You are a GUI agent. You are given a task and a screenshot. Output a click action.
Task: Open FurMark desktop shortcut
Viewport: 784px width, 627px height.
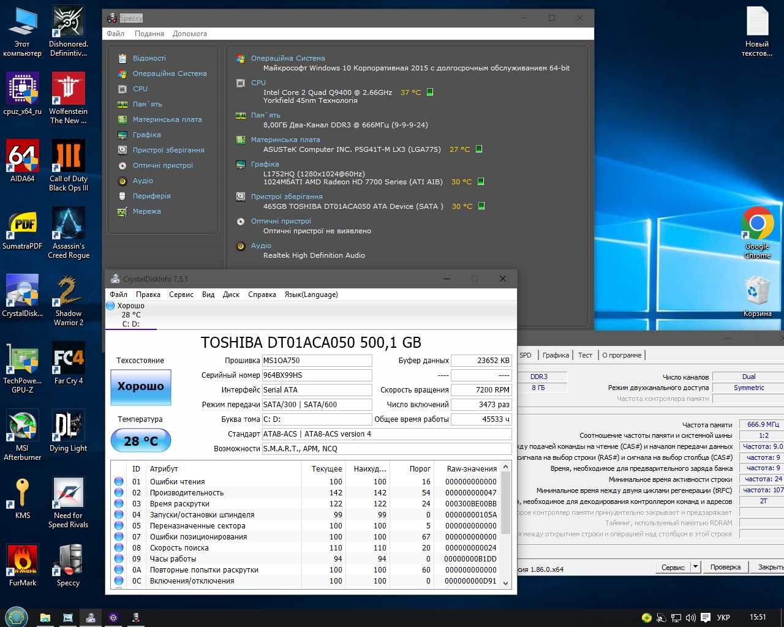pyautogui.click(x=23, y=565)
